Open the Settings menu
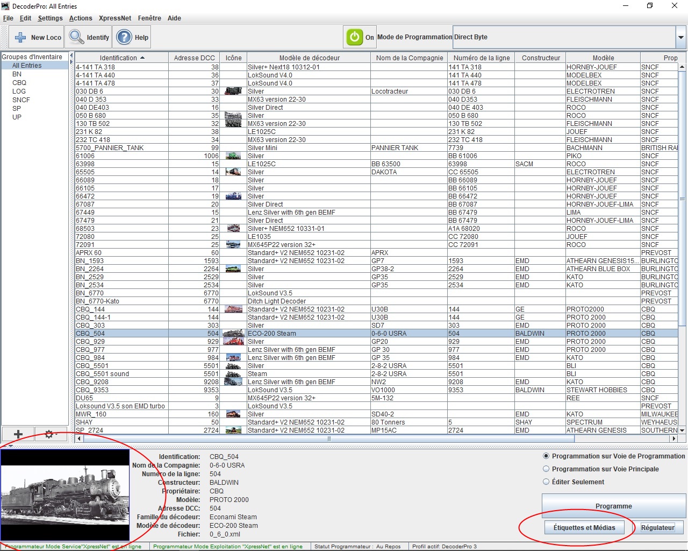Viewport: 688px width, 551px height. (x=50, y=18)
